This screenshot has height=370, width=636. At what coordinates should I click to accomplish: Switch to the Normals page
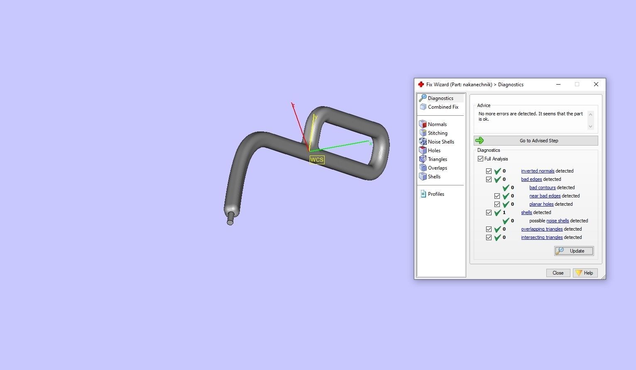[x=437, y=124]
